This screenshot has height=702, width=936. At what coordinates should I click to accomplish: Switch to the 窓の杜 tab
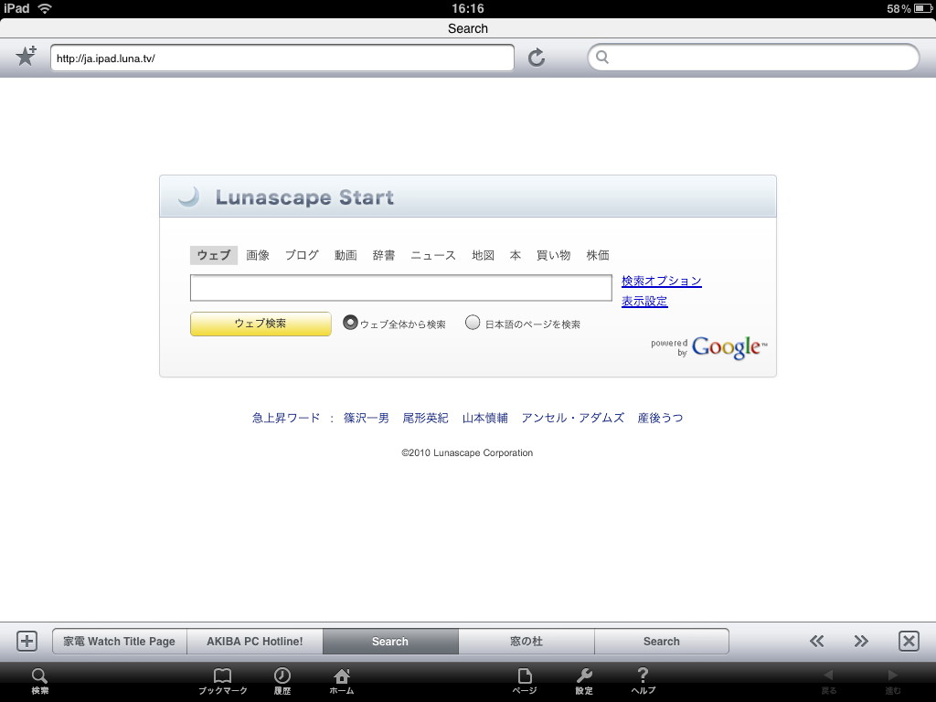(526, 641)
